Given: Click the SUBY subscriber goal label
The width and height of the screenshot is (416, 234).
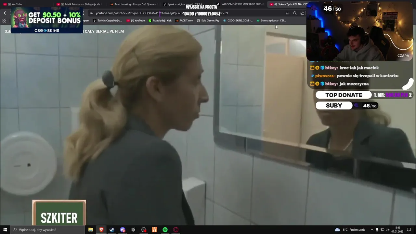Looking at the screenshot, I should point(334,106).
